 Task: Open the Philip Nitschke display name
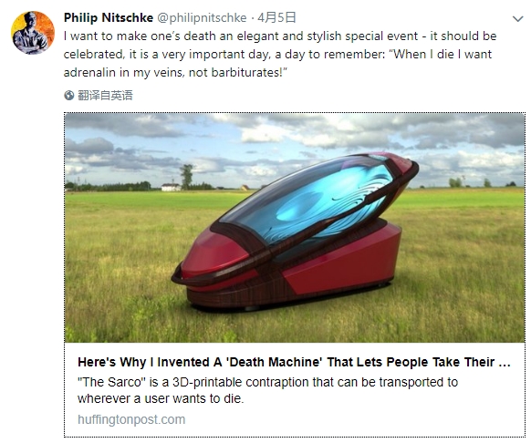click(x=109, y=17)
